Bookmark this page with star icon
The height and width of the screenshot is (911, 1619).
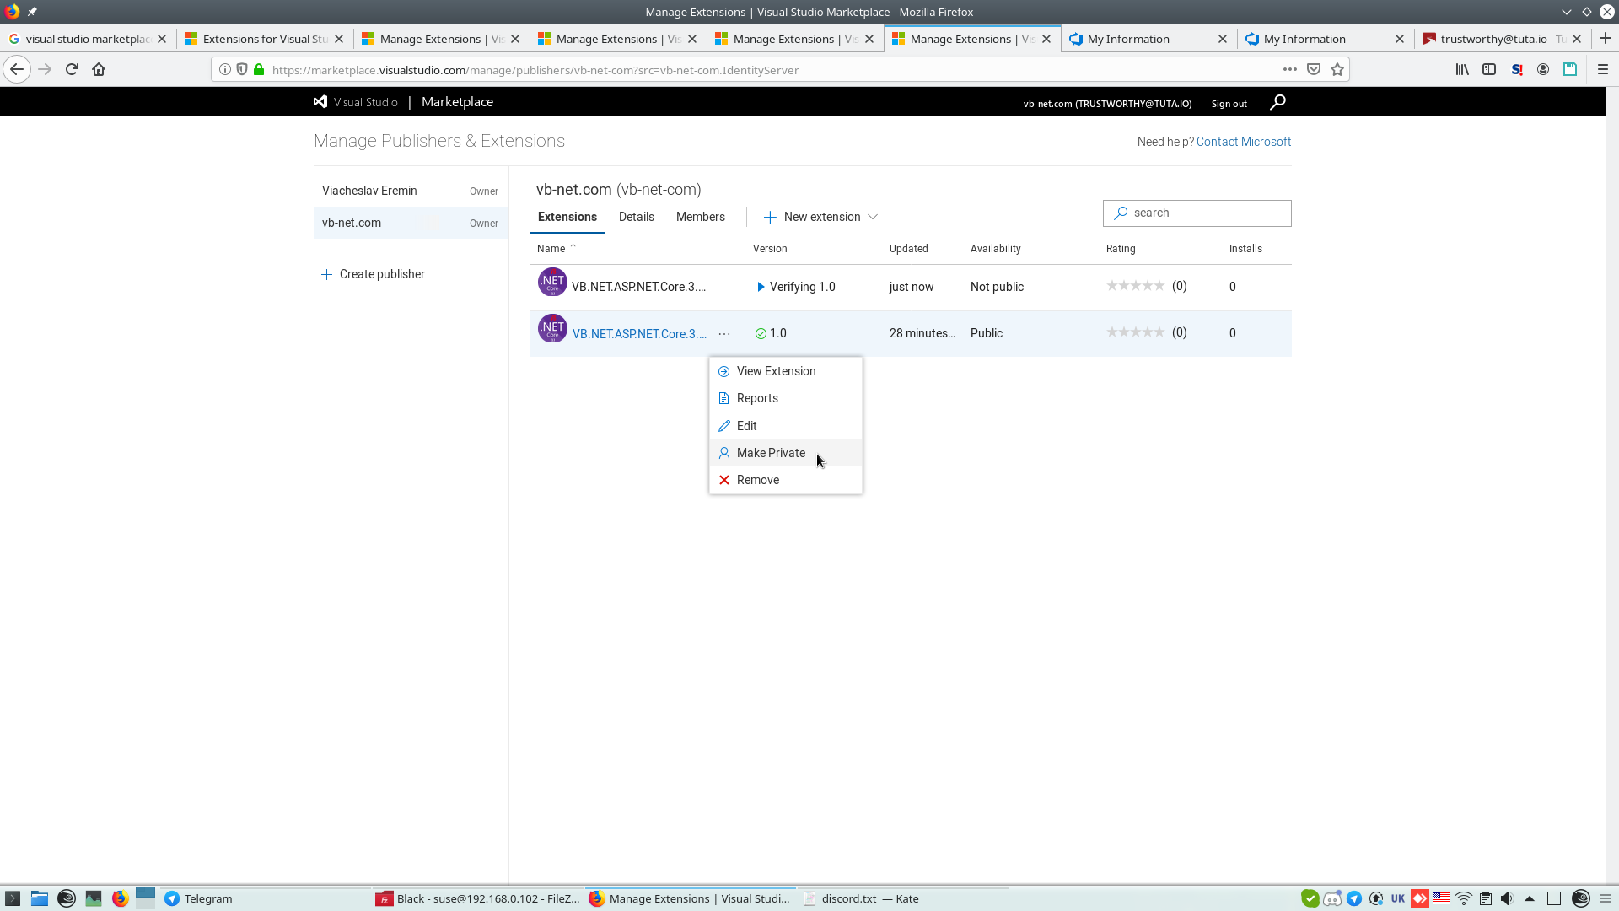1337,70
